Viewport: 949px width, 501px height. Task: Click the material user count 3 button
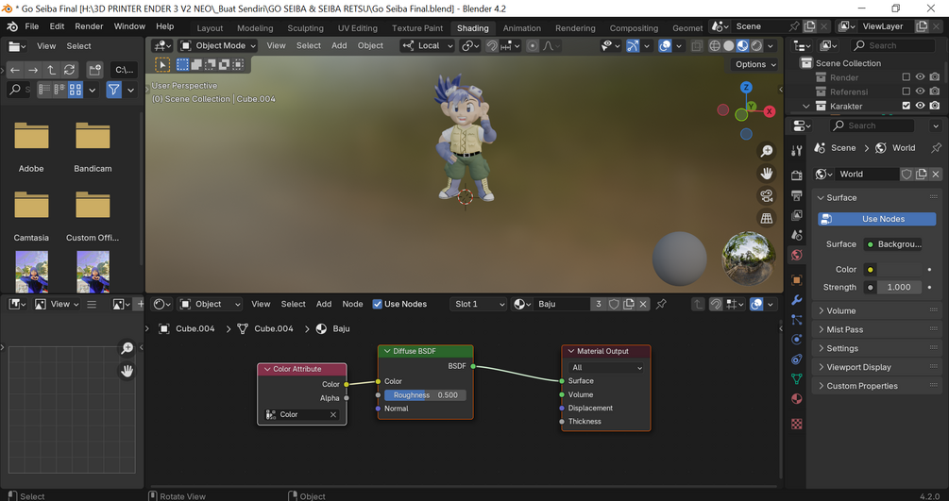click(599, 304)
